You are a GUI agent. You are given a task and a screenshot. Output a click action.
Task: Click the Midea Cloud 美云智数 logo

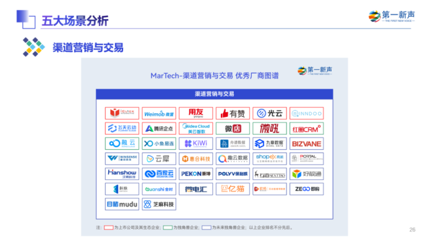pos(196,129)
